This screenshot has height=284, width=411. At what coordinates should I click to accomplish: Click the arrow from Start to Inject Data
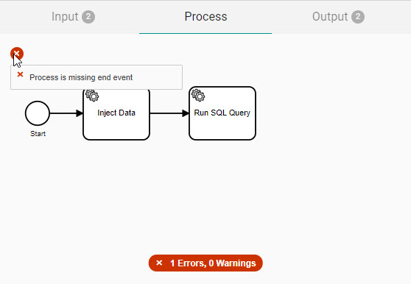(x=66, y=113)
